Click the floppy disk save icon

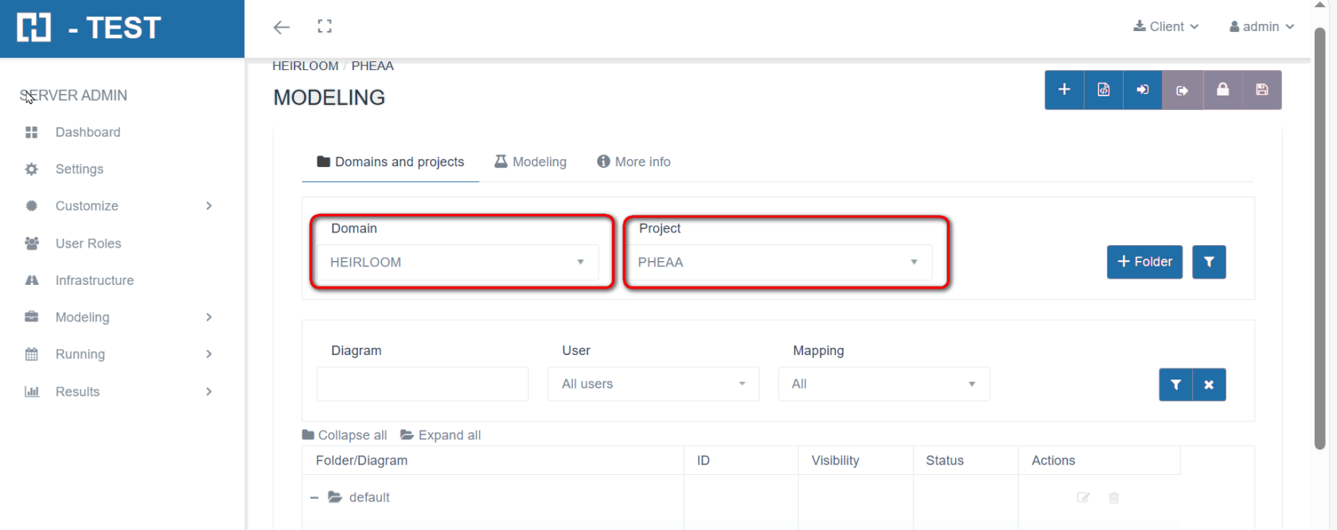point(1261,90)
